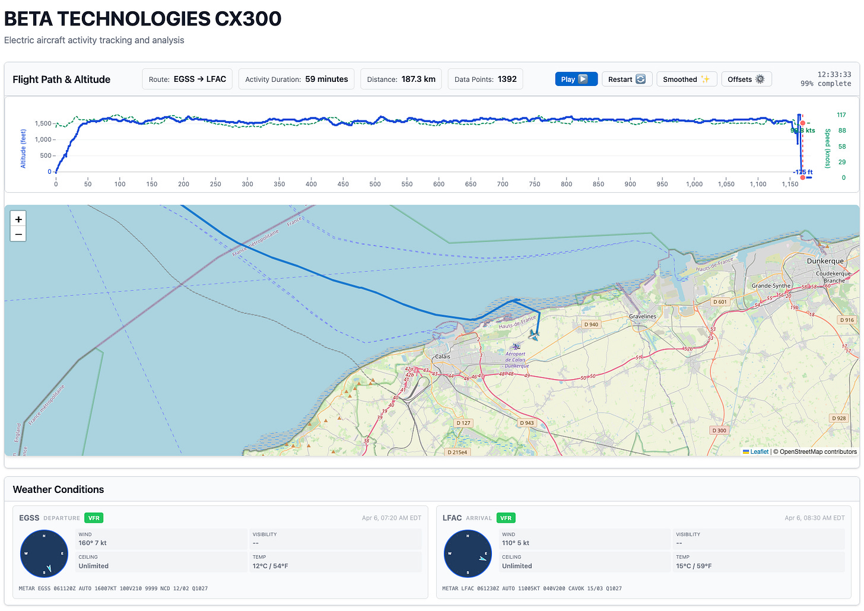864x611 pixels.
Task: Click the Play button
Action: point(576,79)
